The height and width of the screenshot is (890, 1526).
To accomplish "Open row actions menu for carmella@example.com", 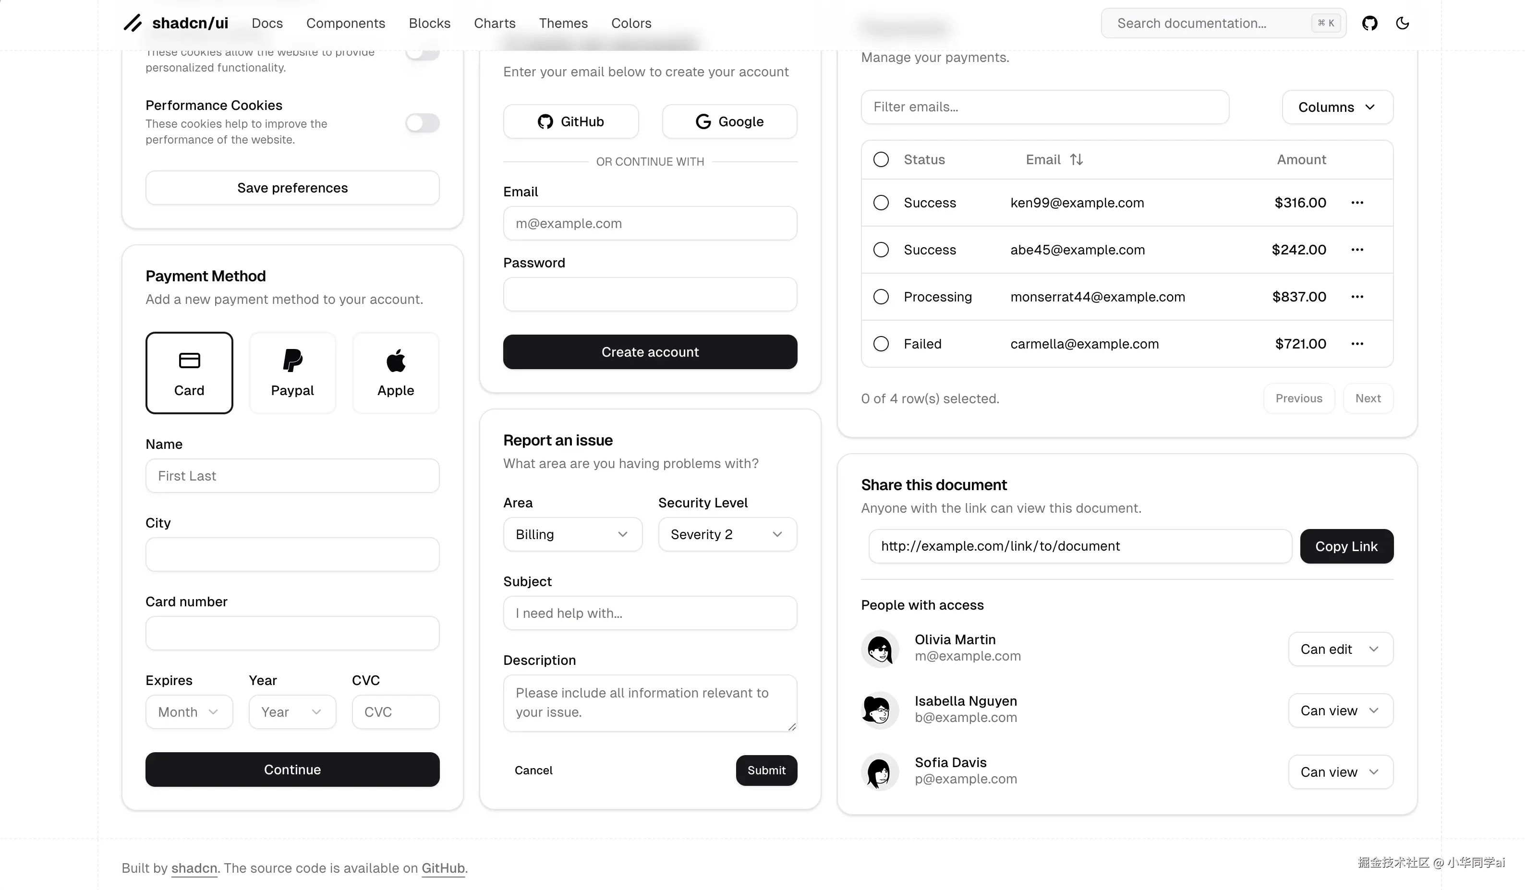I will pyautogui.click(x=1357, y=344).
